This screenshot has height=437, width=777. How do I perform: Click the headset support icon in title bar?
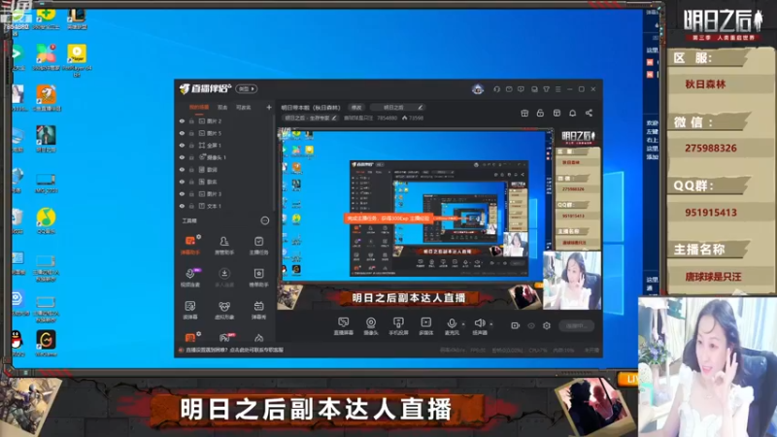tap(496, 89)
